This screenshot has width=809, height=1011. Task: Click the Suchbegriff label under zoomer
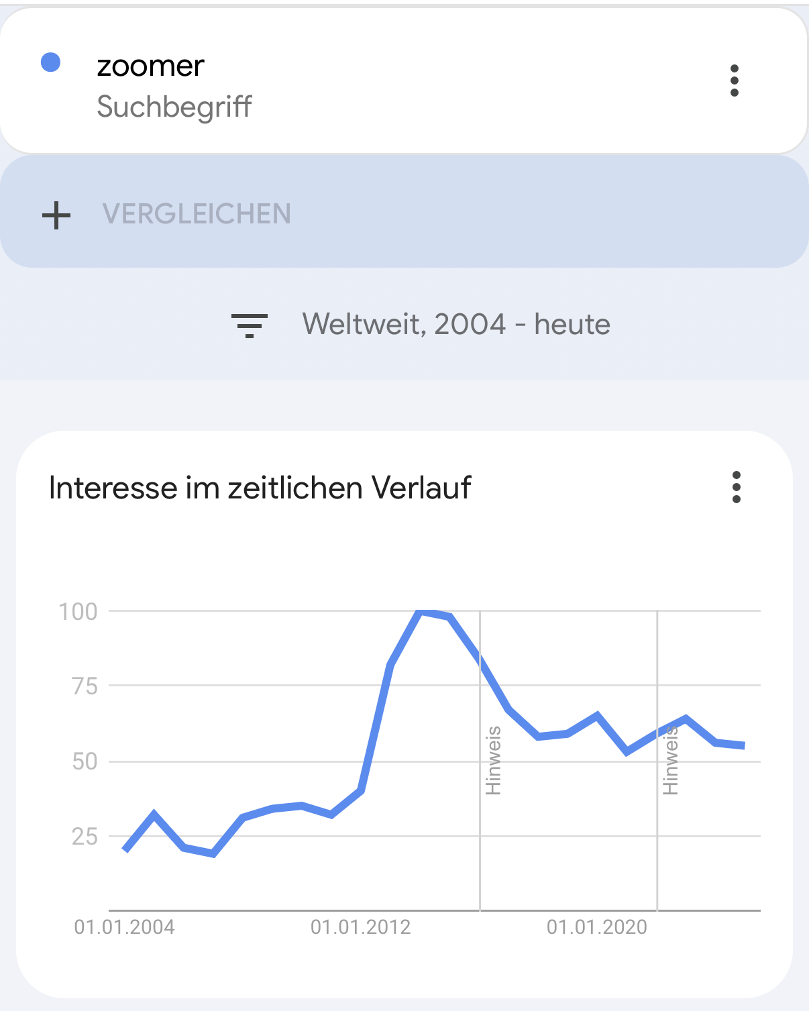174,107
